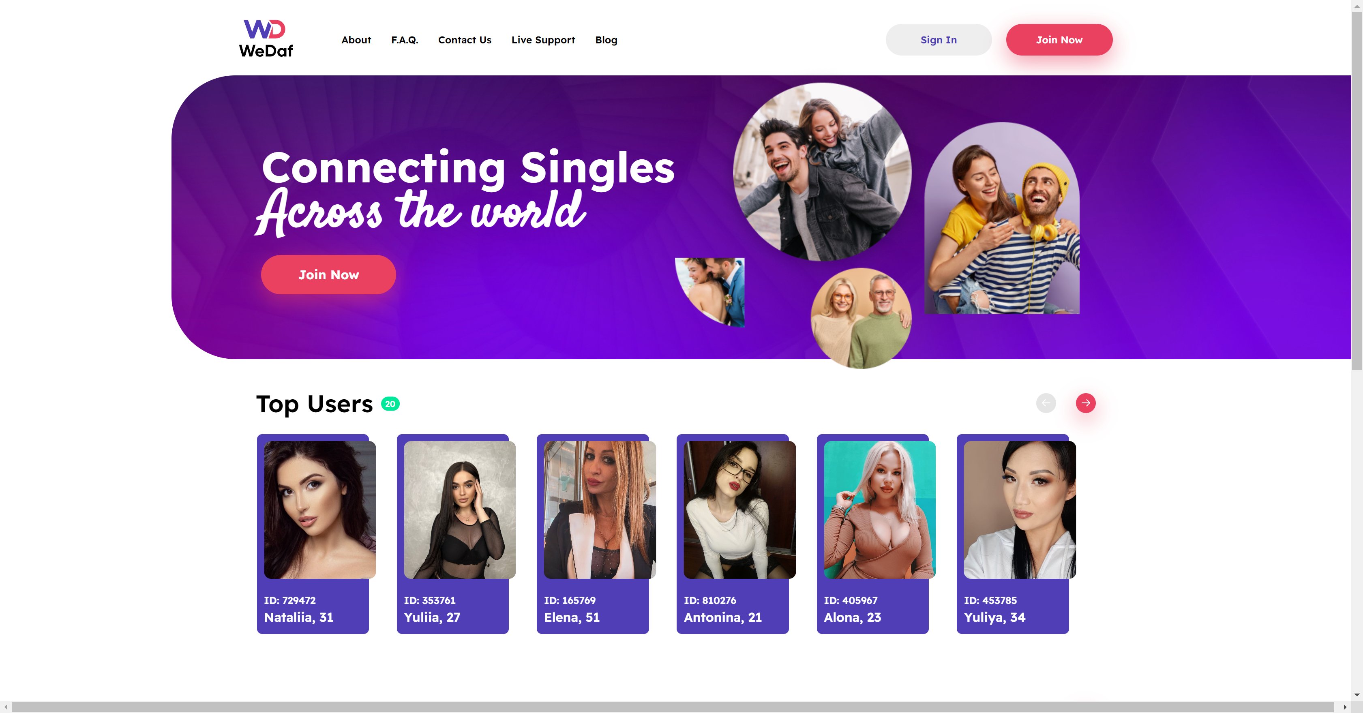Go to Contact Us
This screenshot has height=713, width=1363.
465,40
